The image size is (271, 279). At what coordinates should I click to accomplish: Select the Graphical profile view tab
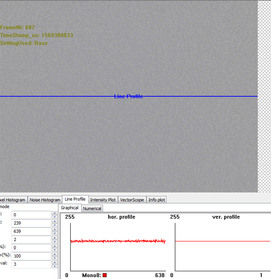70,208
